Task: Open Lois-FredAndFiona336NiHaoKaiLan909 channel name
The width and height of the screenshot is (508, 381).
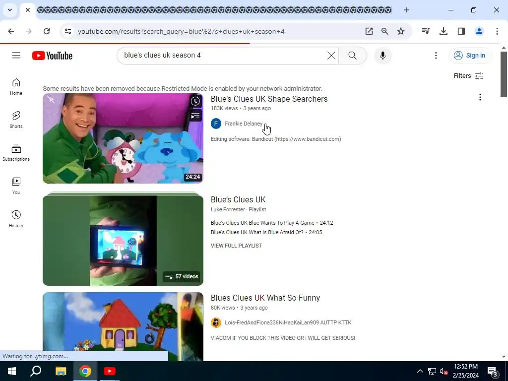Action: tap(288, 322)
